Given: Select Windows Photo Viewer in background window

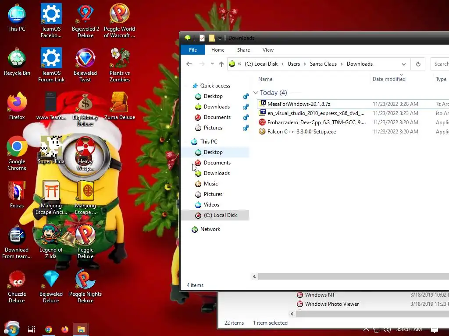Looking at the screenshot, I should click(331, 304).
